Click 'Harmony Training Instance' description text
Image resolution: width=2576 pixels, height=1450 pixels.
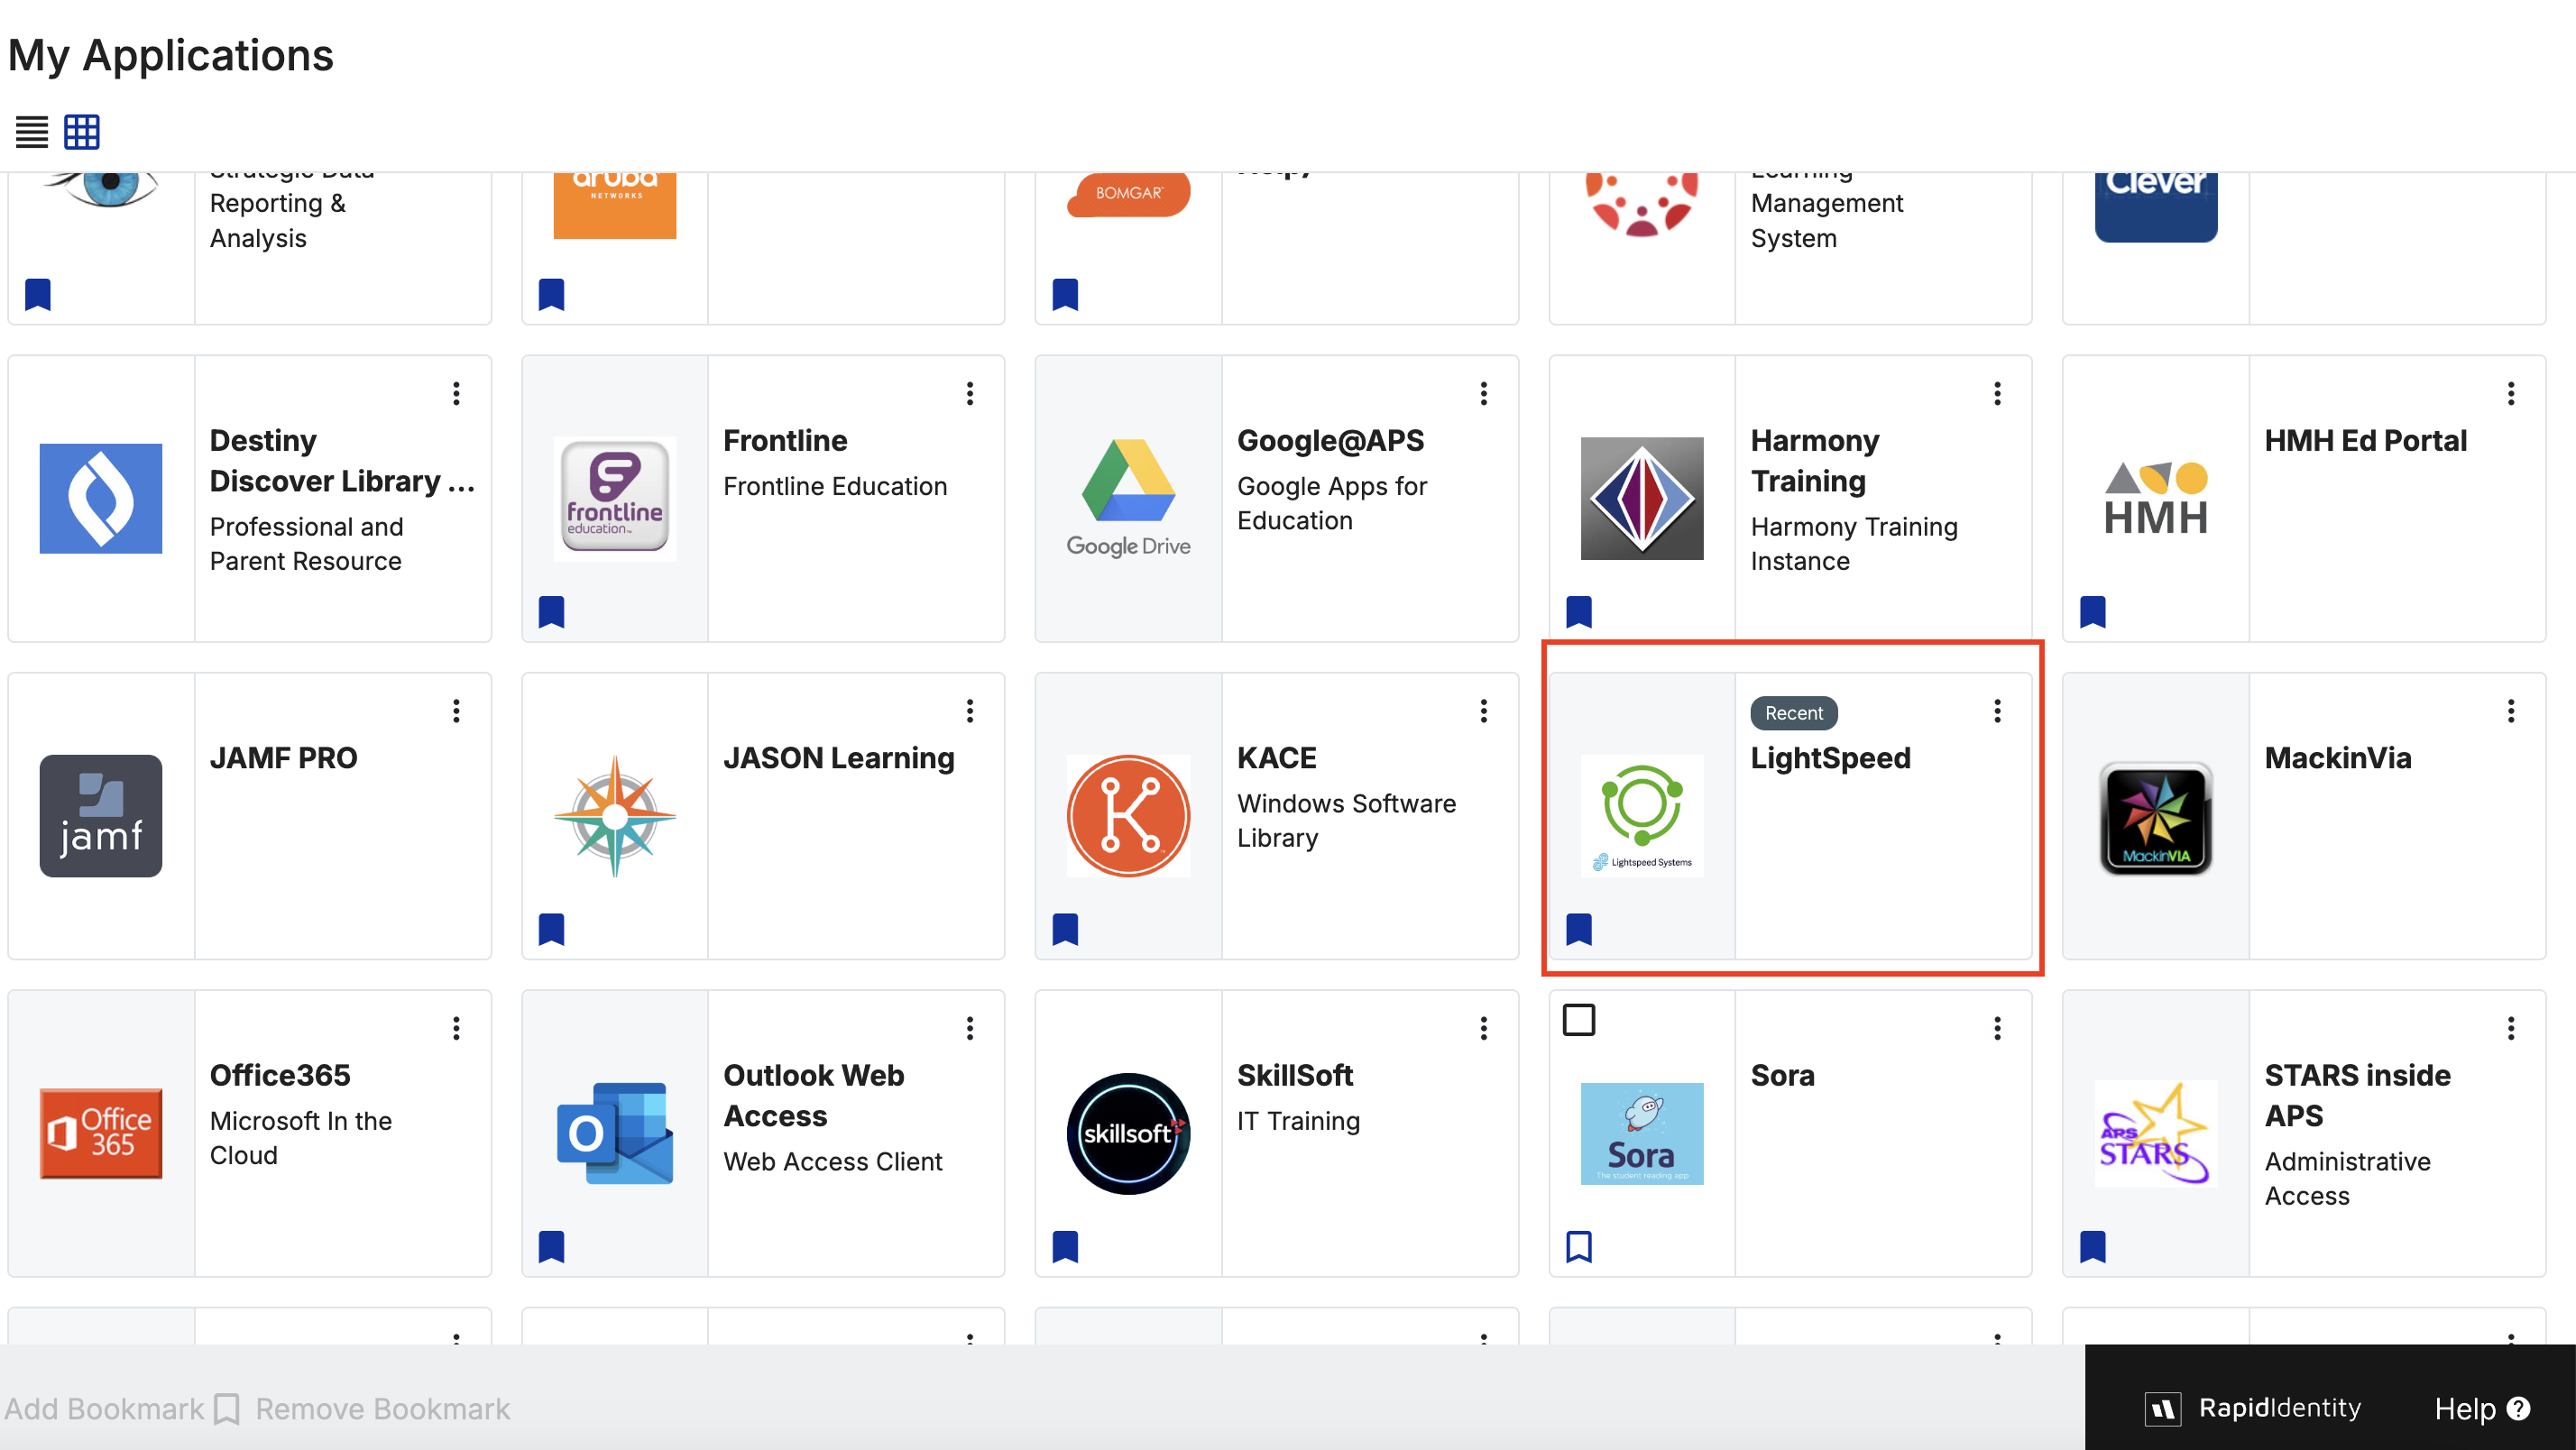1854,544
